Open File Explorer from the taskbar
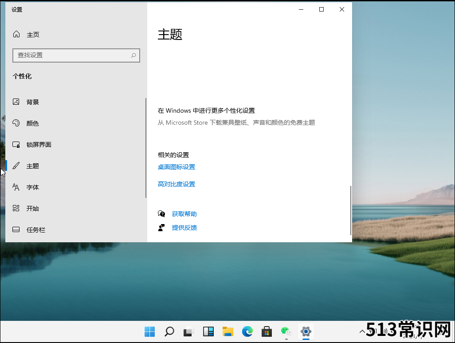The height and width of the screenshot is (343, 455). pyautogui.click(x=228, y=331)
